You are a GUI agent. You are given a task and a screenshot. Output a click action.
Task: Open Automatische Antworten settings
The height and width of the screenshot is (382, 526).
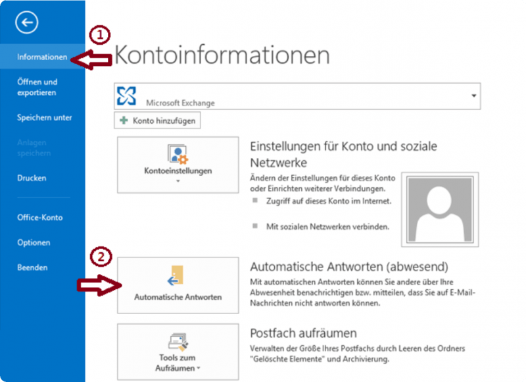tap(176, 285)
